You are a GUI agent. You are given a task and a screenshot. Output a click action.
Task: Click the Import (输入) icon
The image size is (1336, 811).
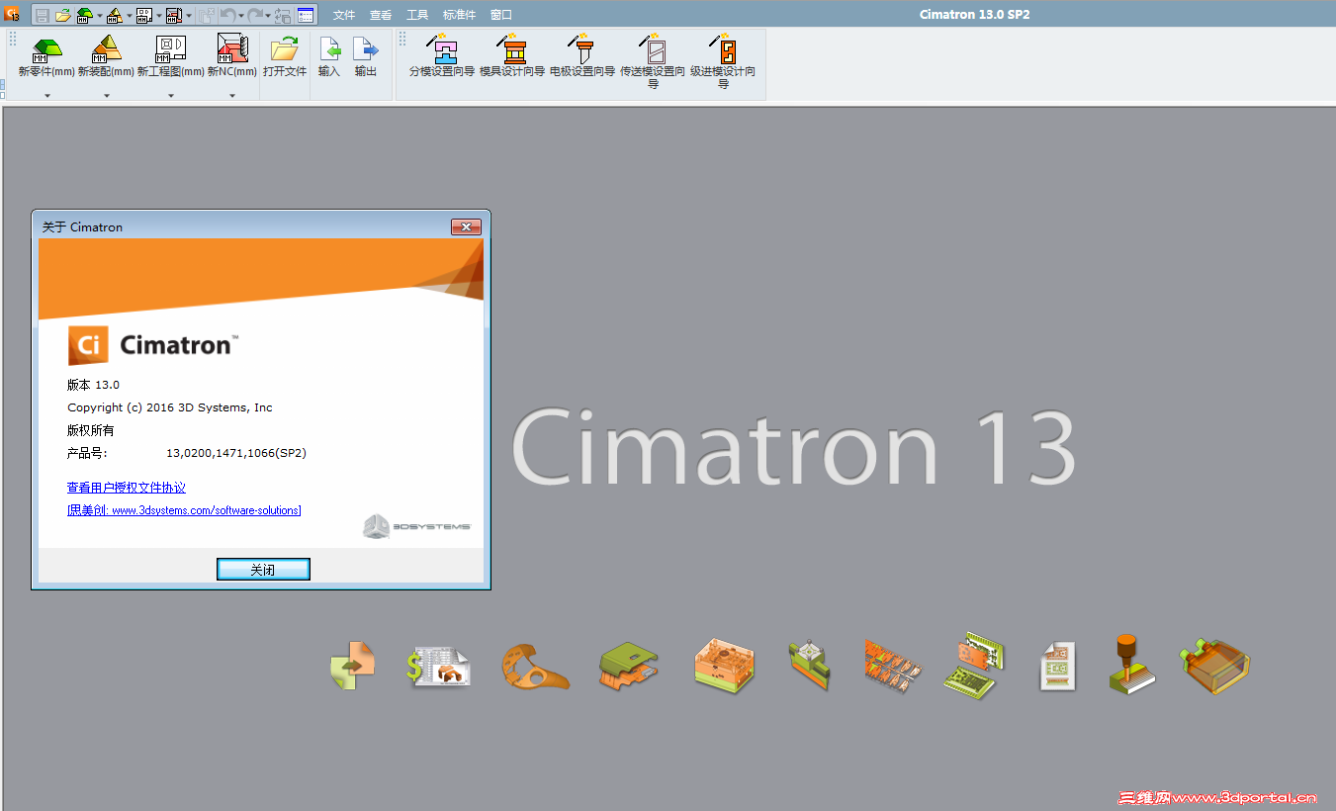tap(329, 49)
